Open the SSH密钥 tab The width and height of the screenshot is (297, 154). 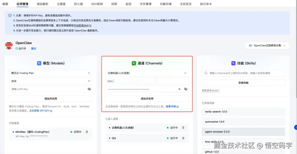click(x=97, y=4)
